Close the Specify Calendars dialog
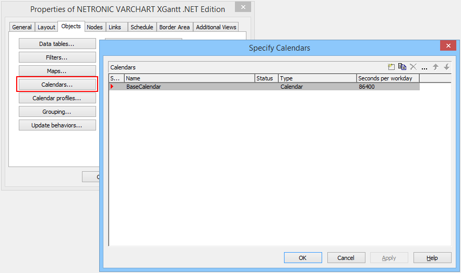The image size is (461, 273). point(448,46)
